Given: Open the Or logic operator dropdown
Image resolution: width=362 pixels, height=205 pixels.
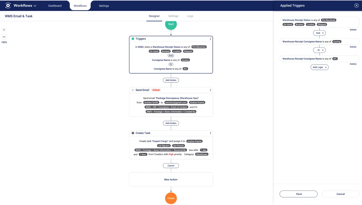Looking at the screenshot, I should [319, 50].
